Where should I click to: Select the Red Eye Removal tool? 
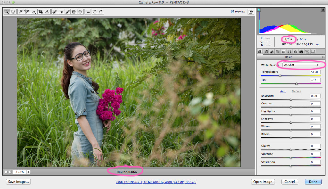(61, 12)
